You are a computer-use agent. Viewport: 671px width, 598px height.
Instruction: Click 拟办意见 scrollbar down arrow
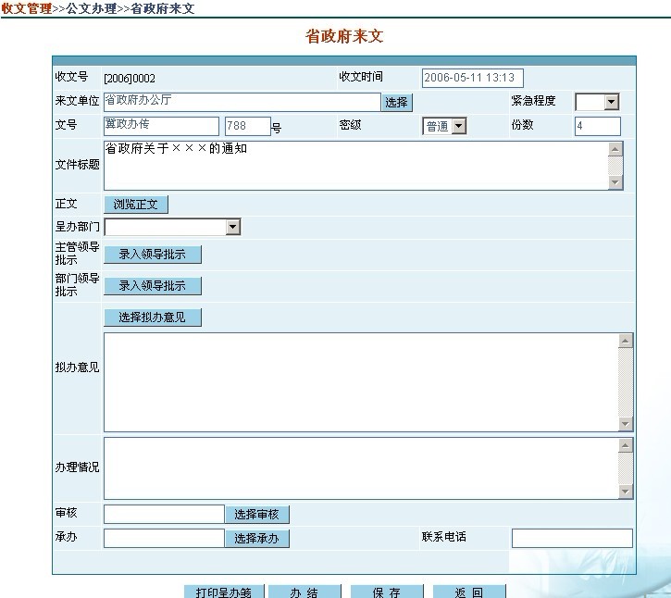pyautogui.click(x=626, y=424)
